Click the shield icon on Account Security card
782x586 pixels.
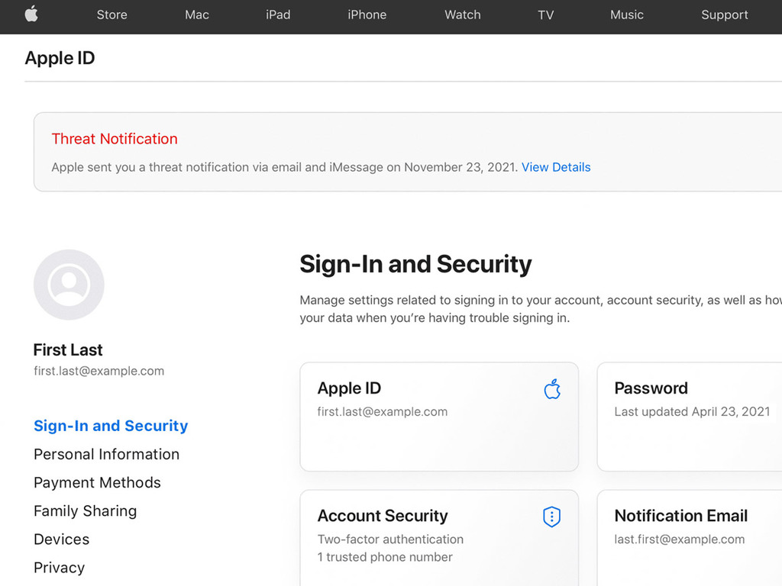551,517
